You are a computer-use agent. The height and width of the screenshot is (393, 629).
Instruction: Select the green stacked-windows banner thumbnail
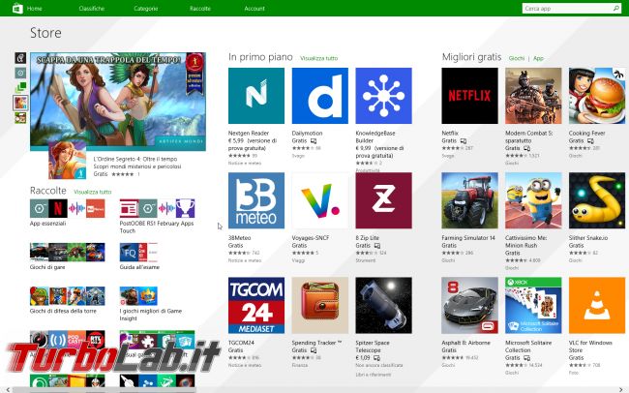point(20,87)
